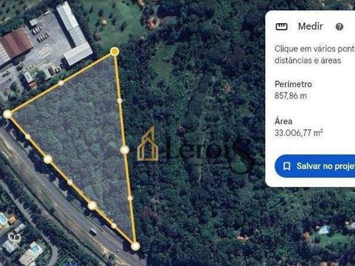Click the Perimetro value 857,86 m
The image size is (355, 266).
click(x=291, y=96)
